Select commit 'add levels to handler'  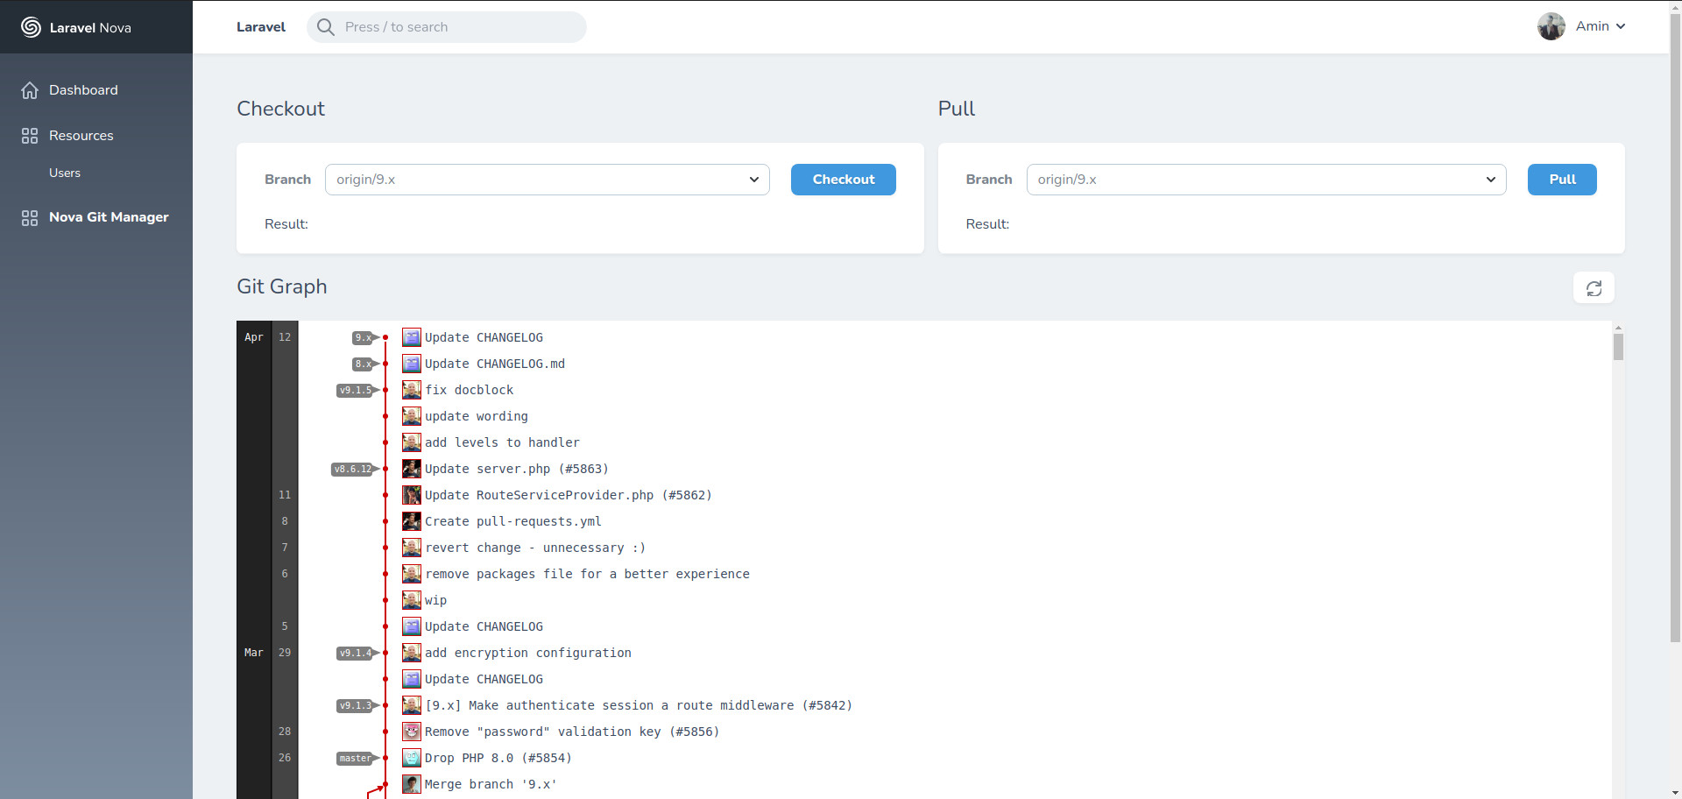pos(502,442)
